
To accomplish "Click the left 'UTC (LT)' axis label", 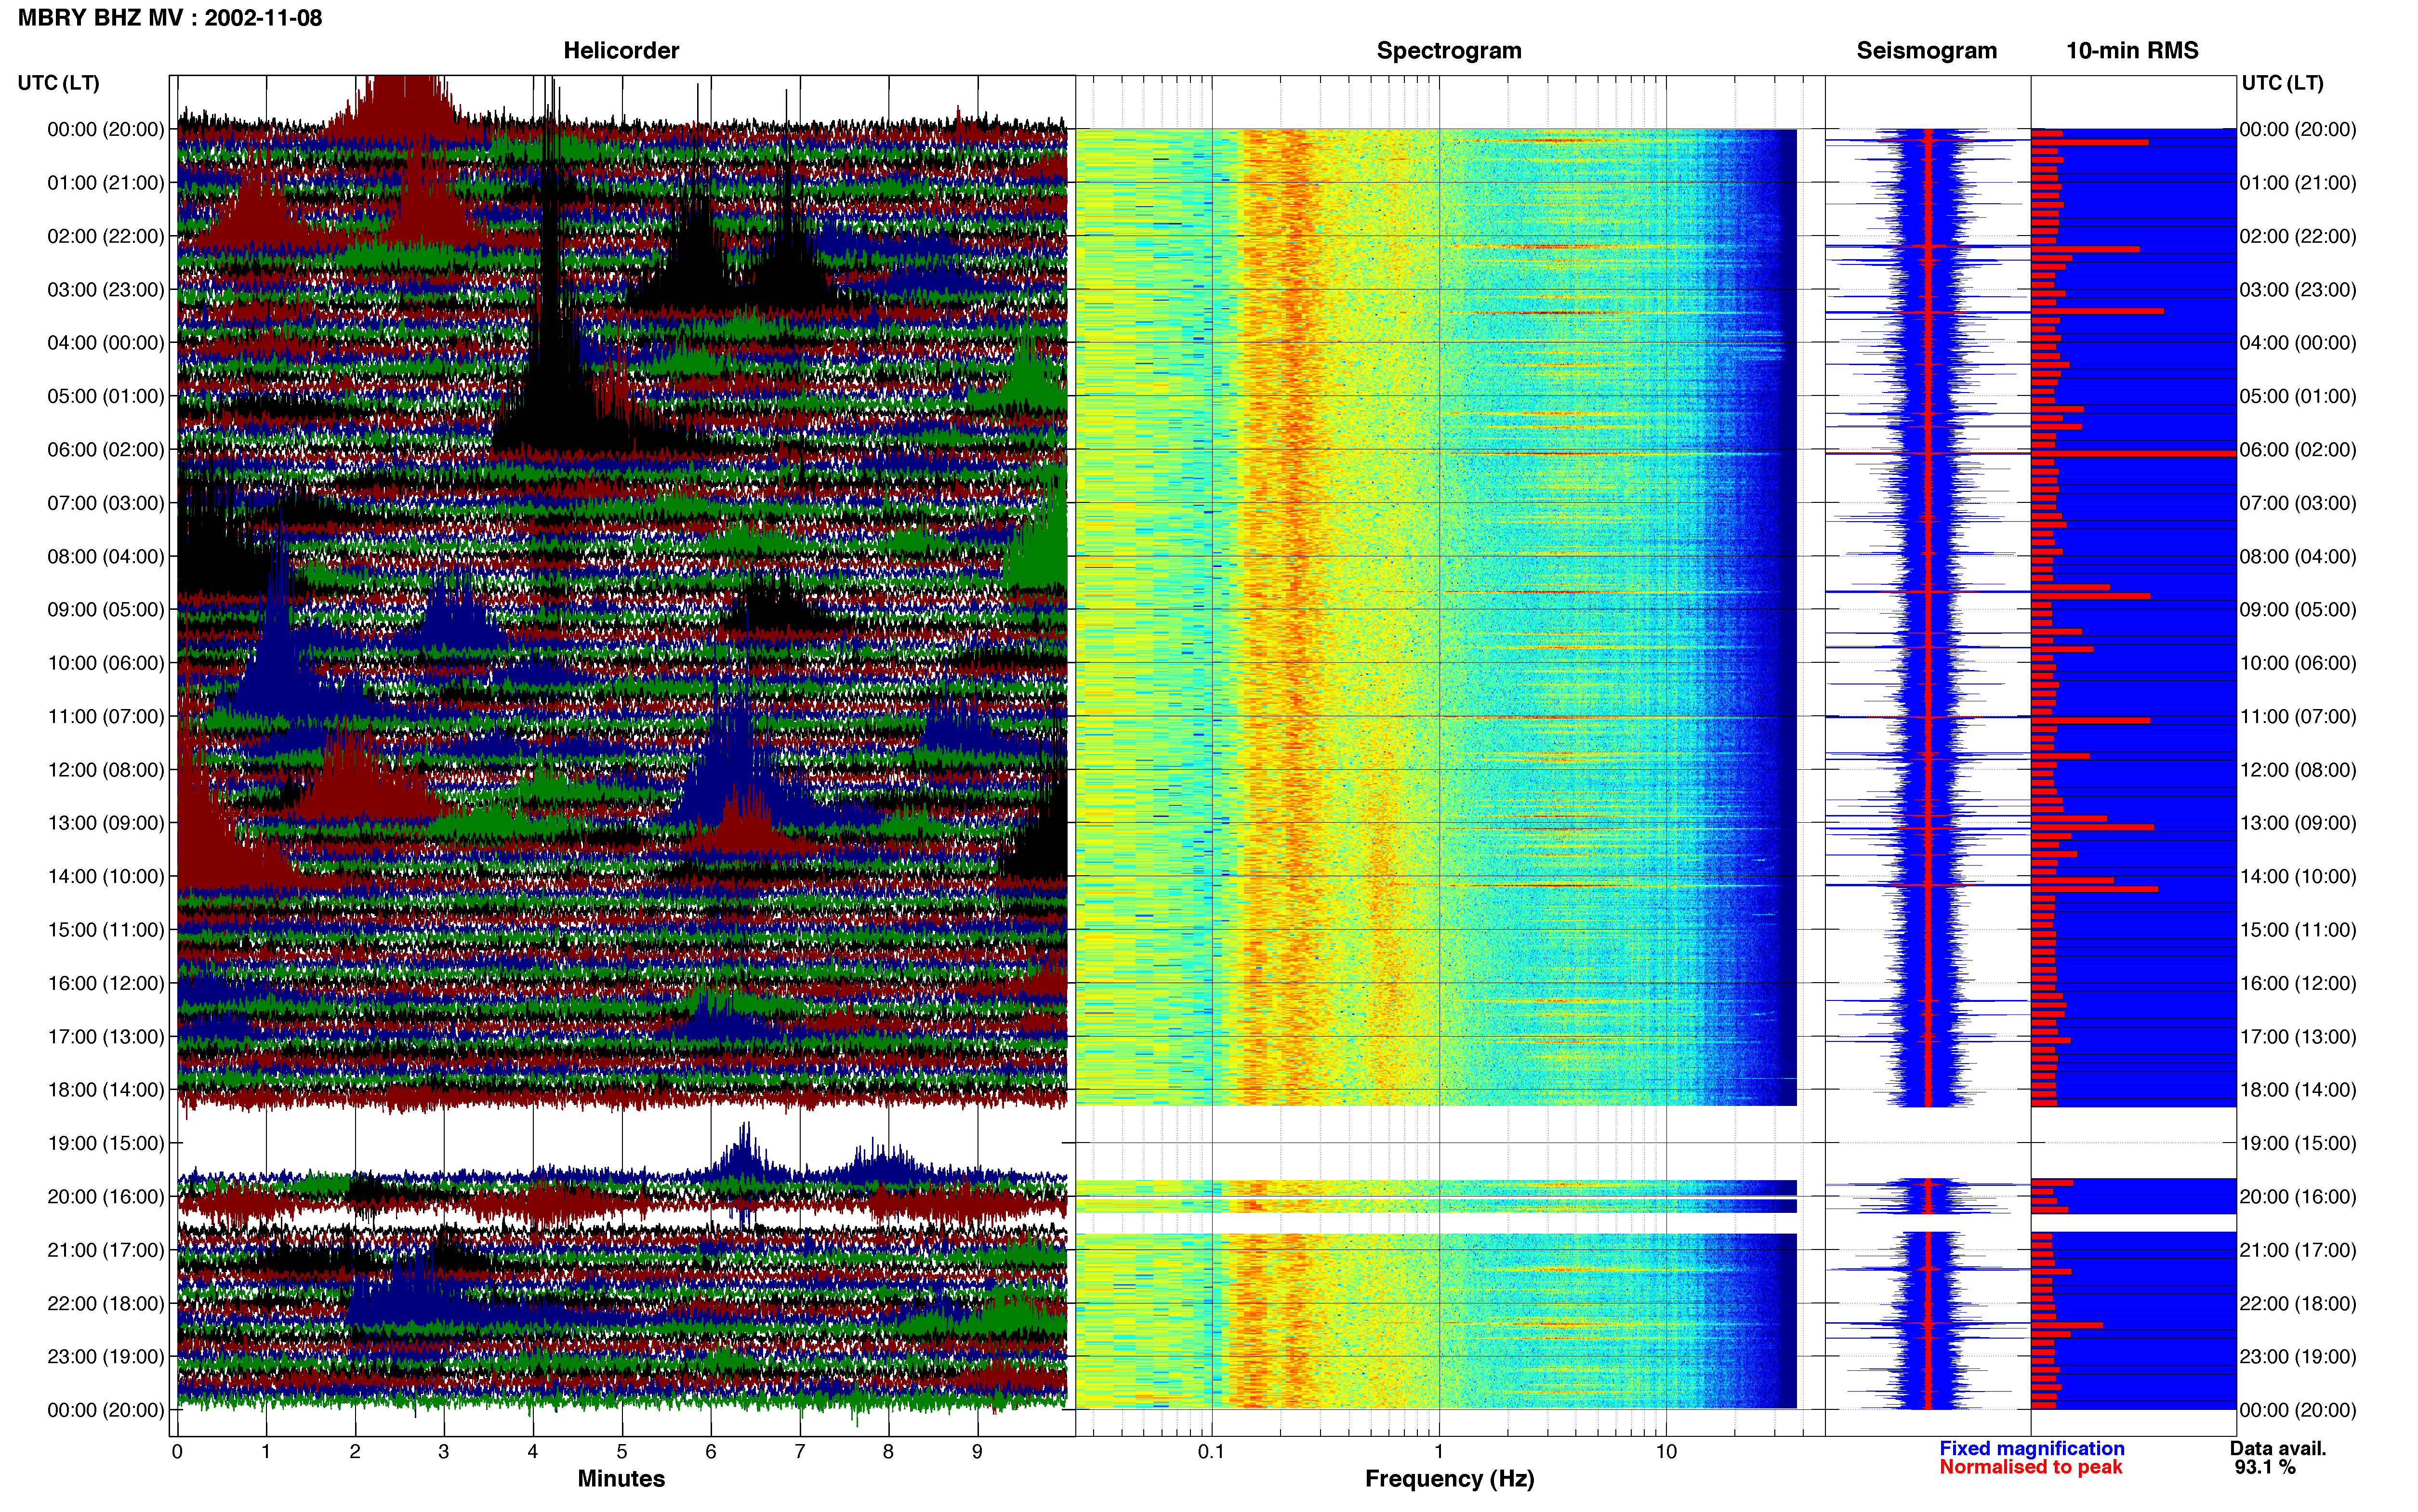I will point(59,82).
